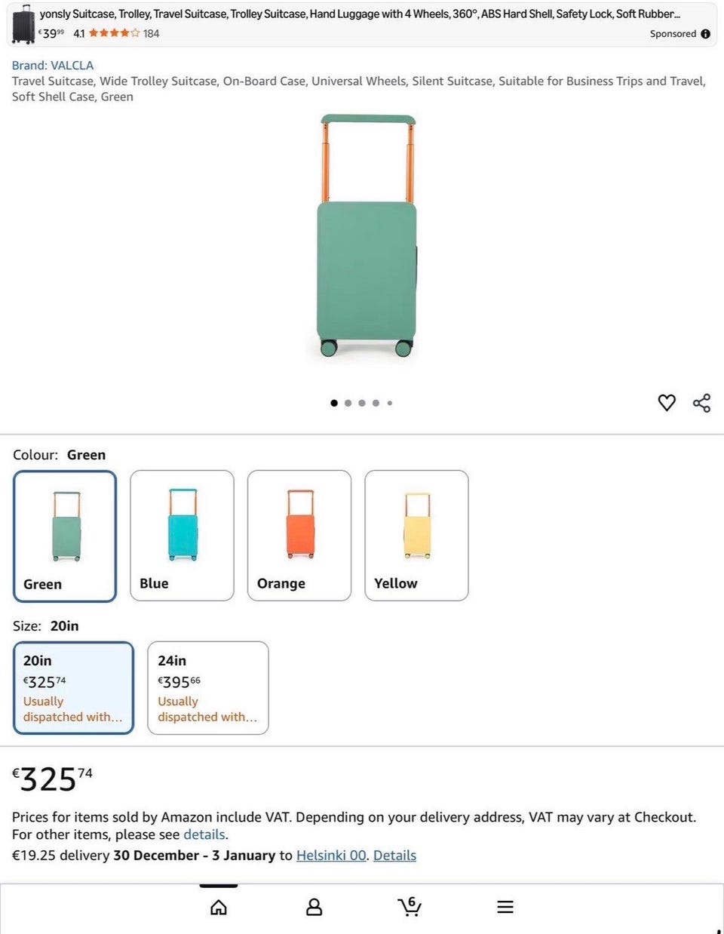The width and height of the screenshot is (724, 934).
Task: Open the shopping cart with 6 items
Action: click(x=410, y=906)
